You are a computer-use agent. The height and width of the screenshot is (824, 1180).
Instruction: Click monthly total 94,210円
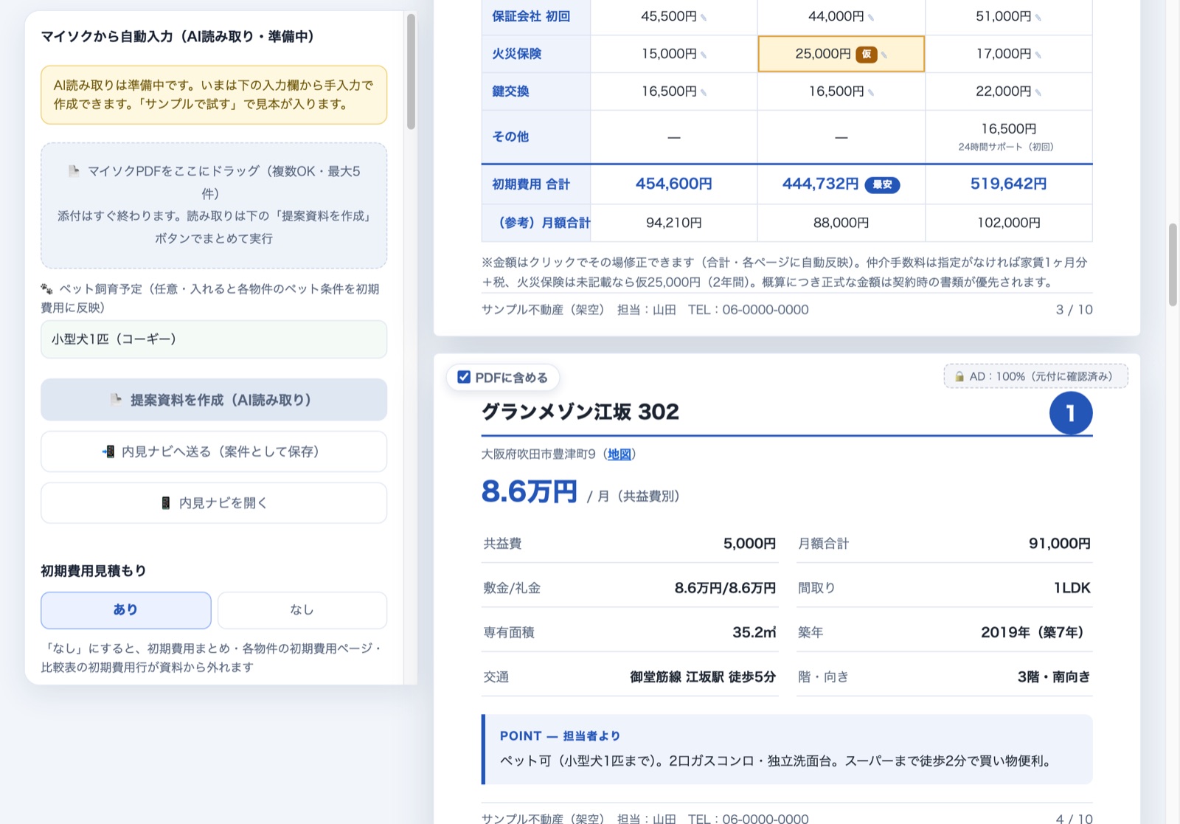coord(674,223)
